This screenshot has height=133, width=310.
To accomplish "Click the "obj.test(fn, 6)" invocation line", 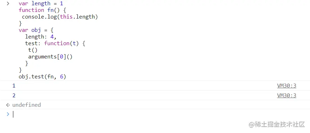I will tap(42, 77).
